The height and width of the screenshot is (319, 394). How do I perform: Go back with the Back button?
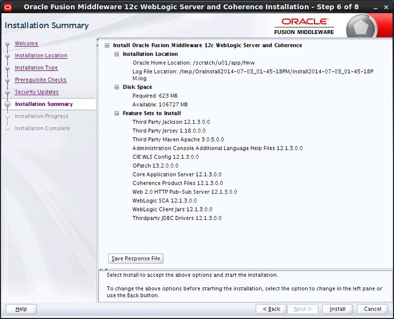[271, 309]
